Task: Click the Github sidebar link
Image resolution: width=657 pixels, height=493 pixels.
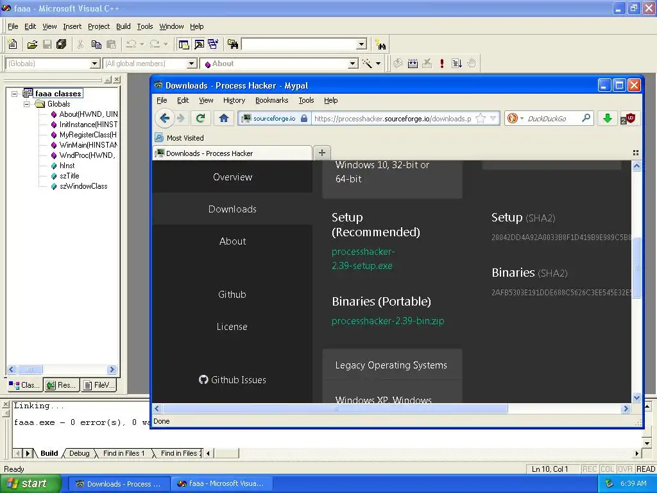Action: click(x=232, y=294)
